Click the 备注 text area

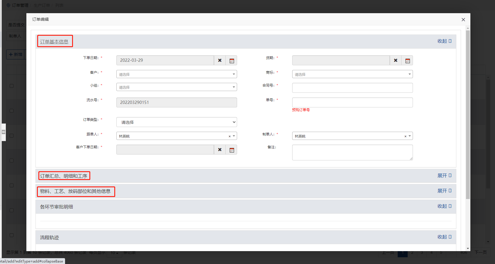point(352,152)
